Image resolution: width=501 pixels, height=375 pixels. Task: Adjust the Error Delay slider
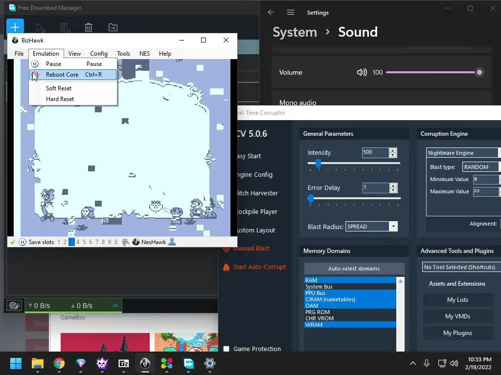click(354, 198)
